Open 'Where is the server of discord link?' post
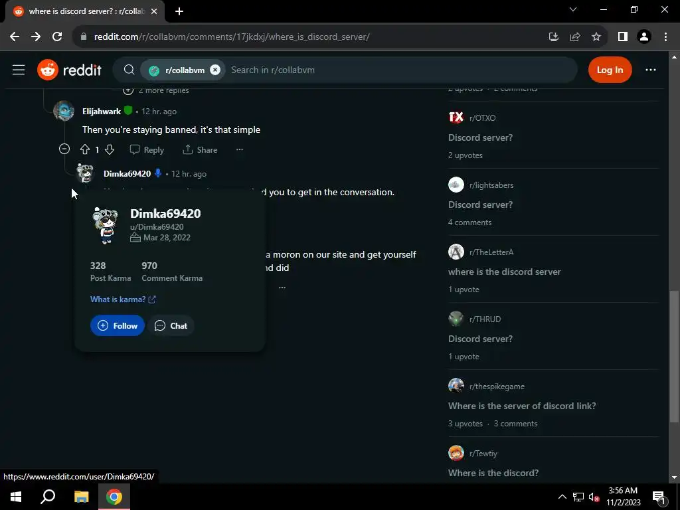680x510 pixels. click(522, 406)
